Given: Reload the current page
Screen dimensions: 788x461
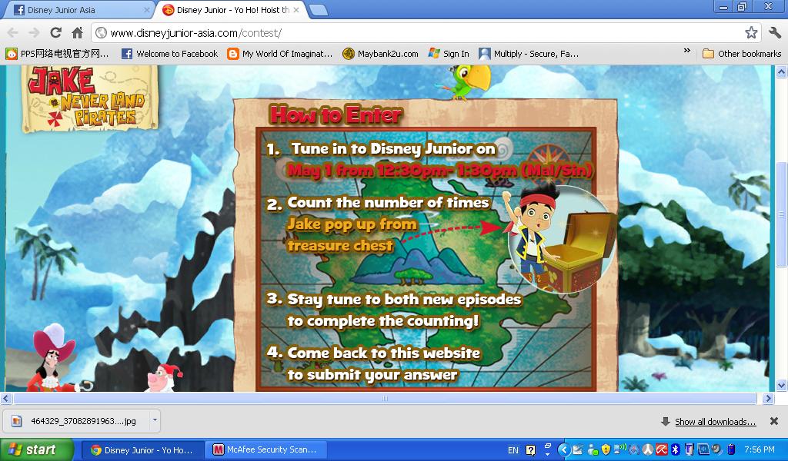Looking at the screenshot, I should point(55,33).
